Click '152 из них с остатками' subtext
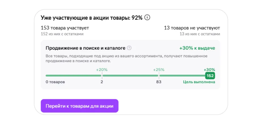 click(62, 34)
